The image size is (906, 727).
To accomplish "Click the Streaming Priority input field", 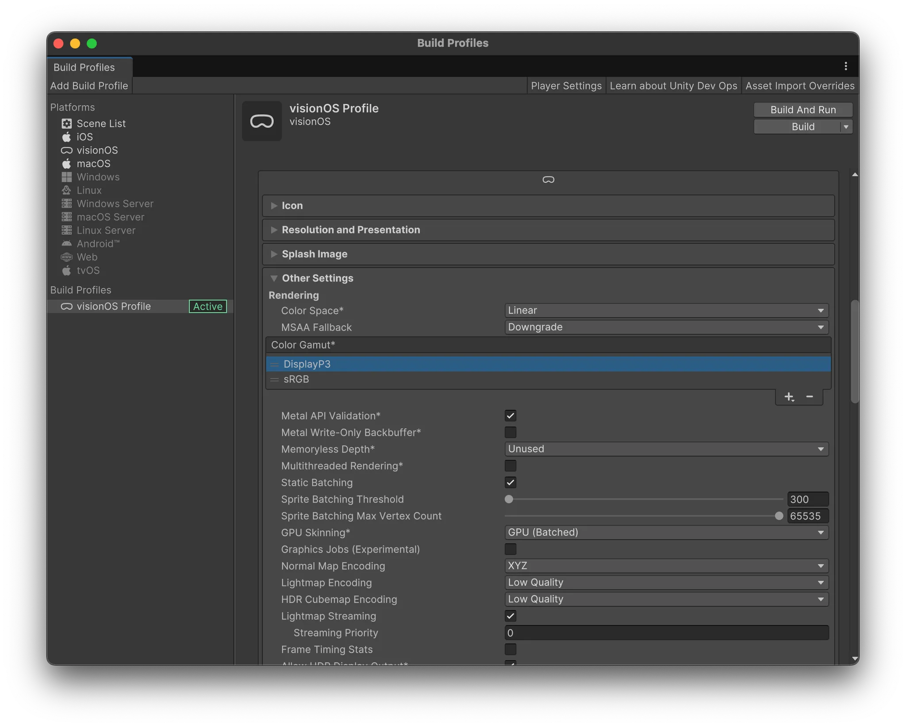I will coord(666,633).
